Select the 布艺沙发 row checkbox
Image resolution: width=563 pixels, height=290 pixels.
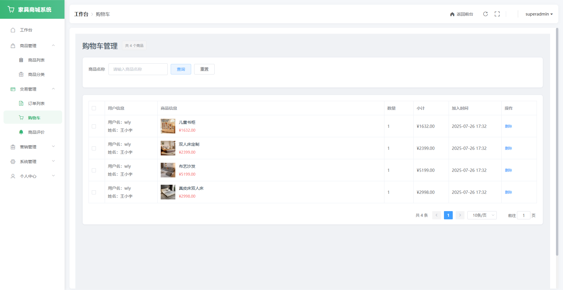pos(94,170)
